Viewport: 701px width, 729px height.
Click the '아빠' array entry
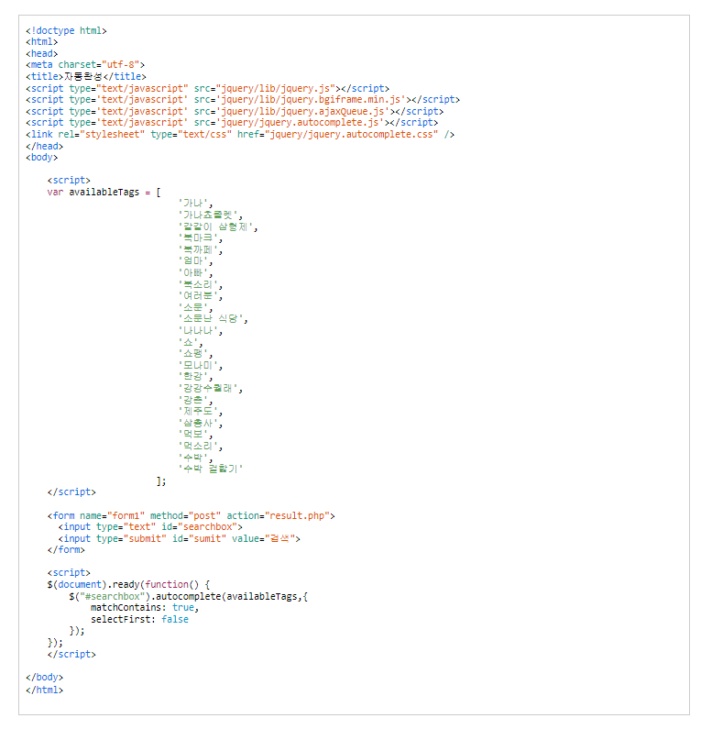195,273
